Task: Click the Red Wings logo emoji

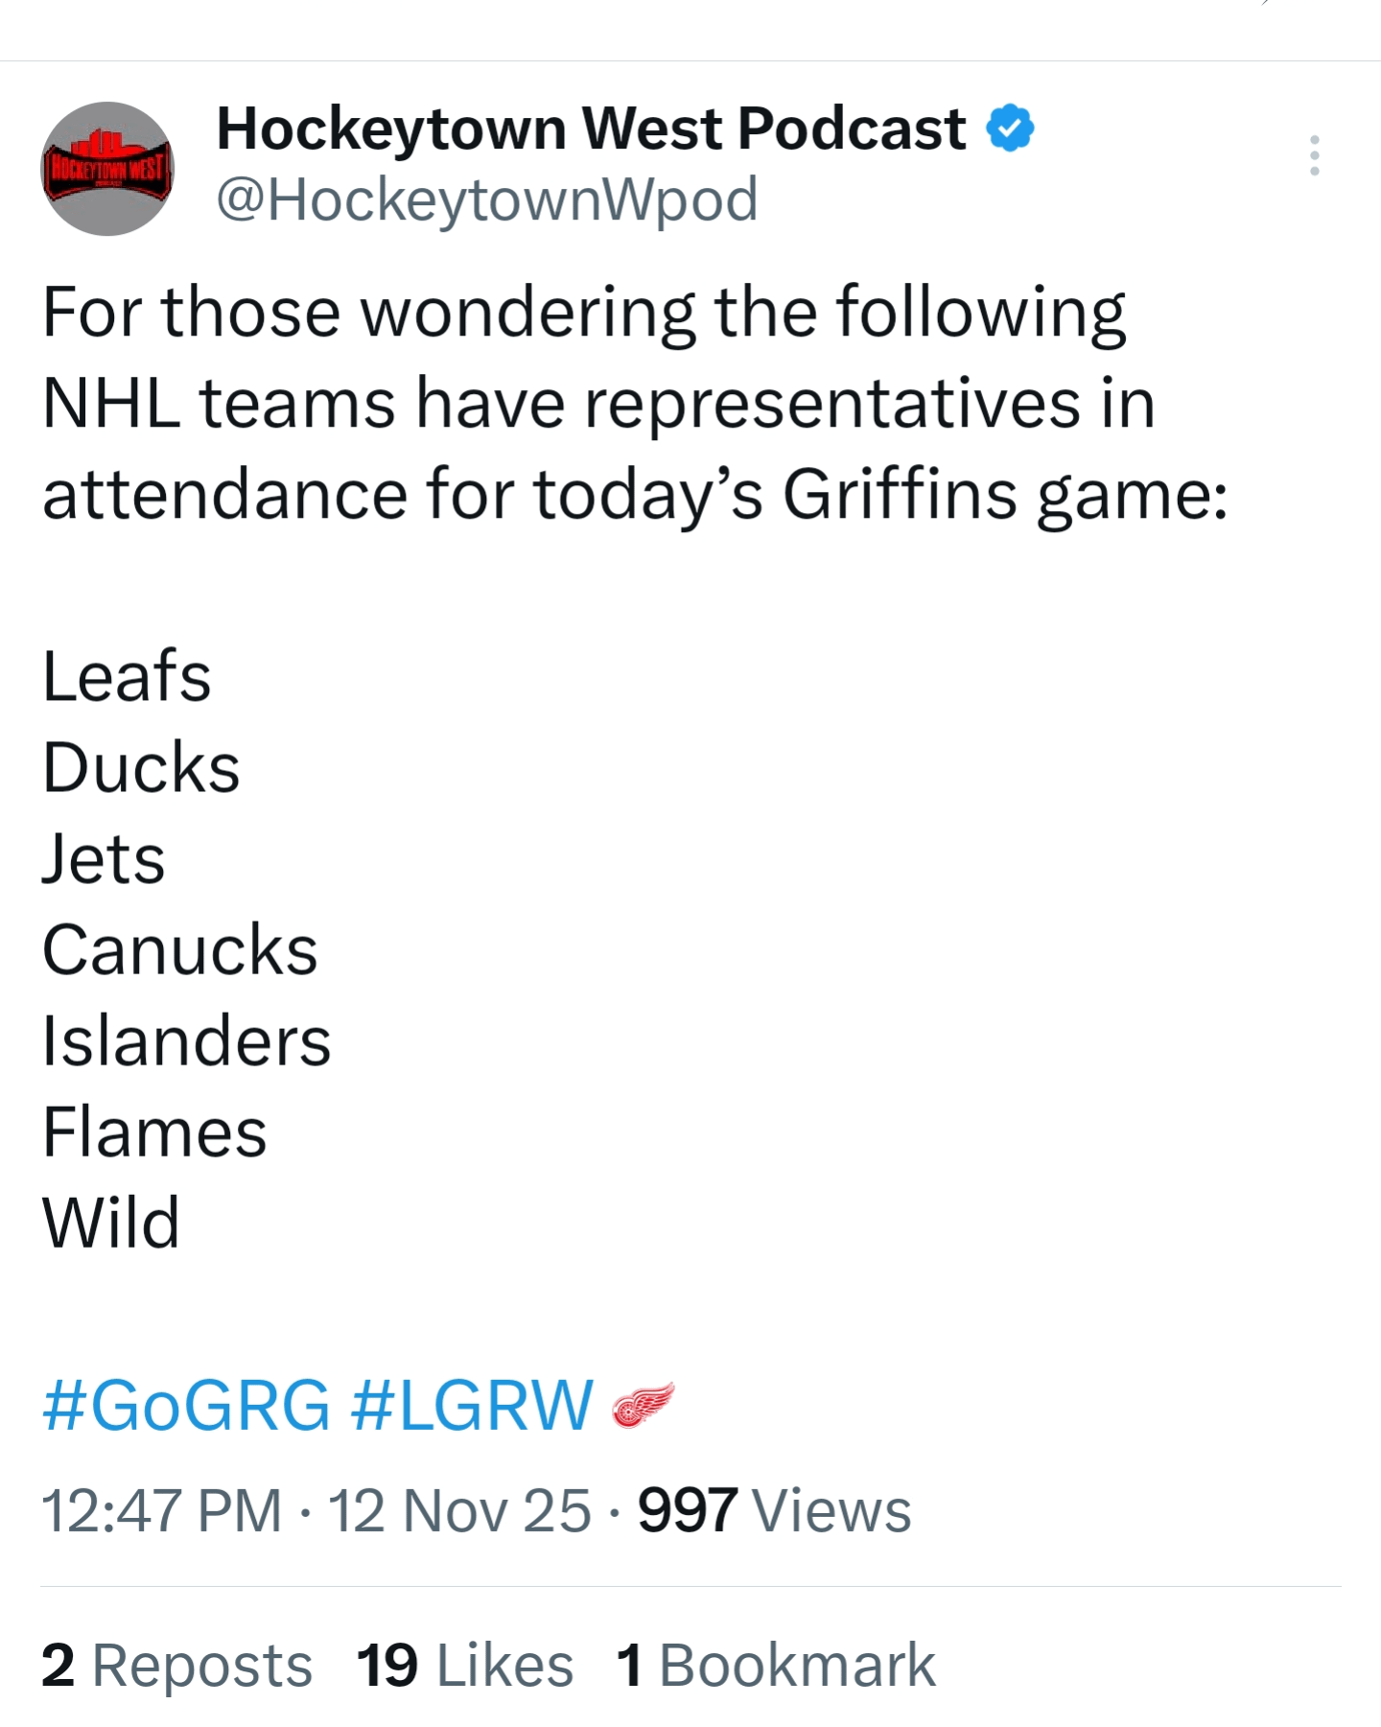Action: point(644,1406)
